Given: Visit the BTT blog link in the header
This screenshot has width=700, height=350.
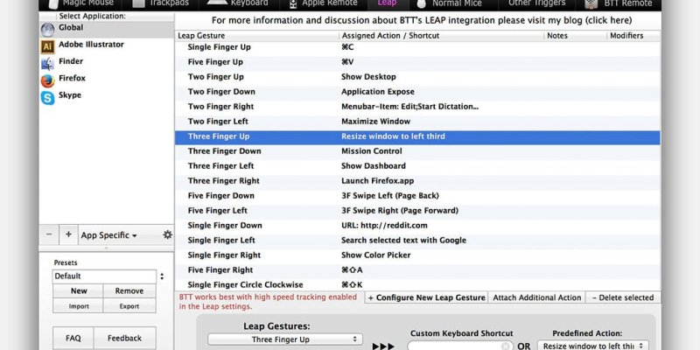Looking at the screenshot, I should click(420, 18).
